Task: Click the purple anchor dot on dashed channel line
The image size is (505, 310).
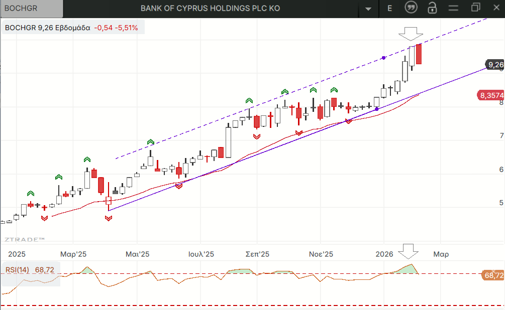Action: pos(384,58)
